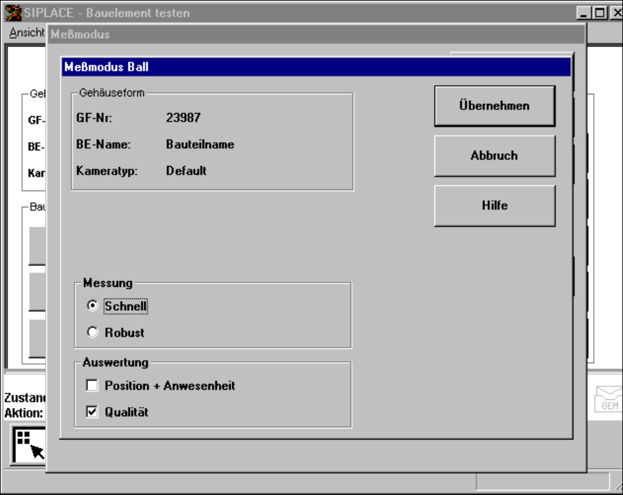This screenshot has height=495, width=623.
Task: Click the GF-Nr value 23987
Action: click(x=183, y=118)
